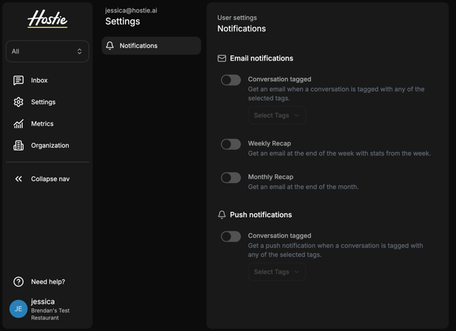
Task: Click the Metrics chart icon
Action: click(x=18, y=124)
